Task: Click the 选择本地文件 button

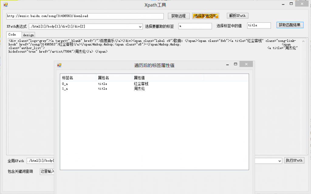Action: pyautogui.click(x=206, y=16)
